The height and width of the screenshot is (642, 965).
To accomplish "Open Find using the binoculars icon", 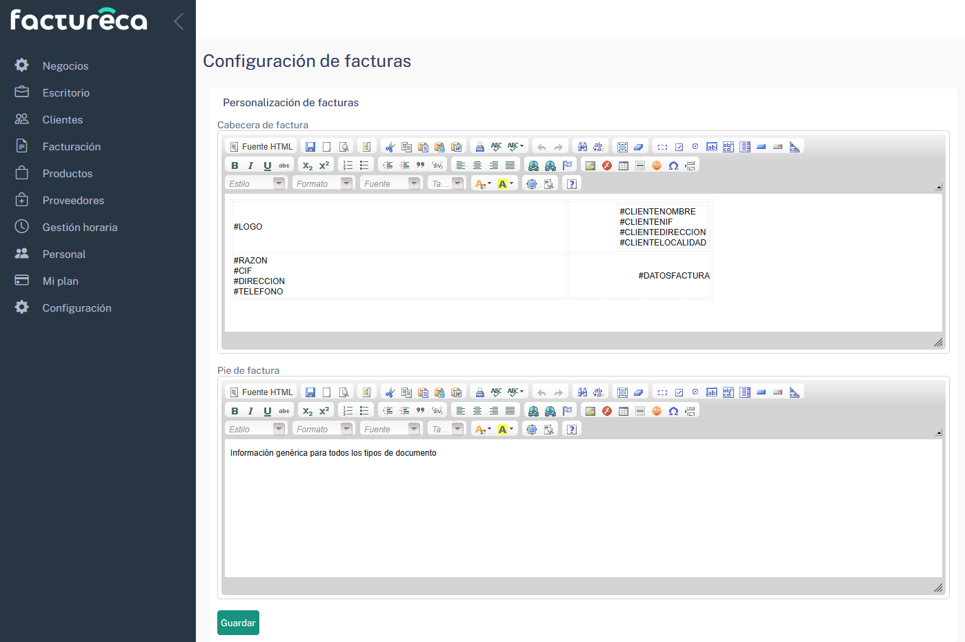I will tap(583, 146).
